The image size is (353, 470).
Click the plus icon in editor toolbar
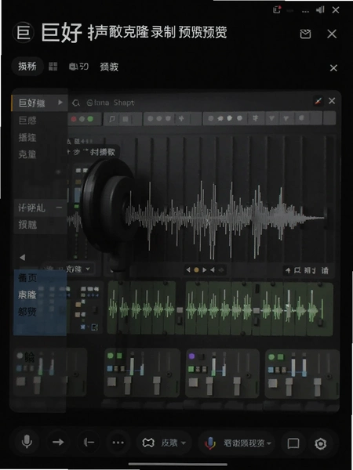[181, 118]
